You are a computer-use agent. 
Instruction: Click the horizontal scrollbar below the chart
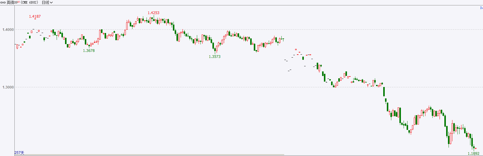coord(149,155)
